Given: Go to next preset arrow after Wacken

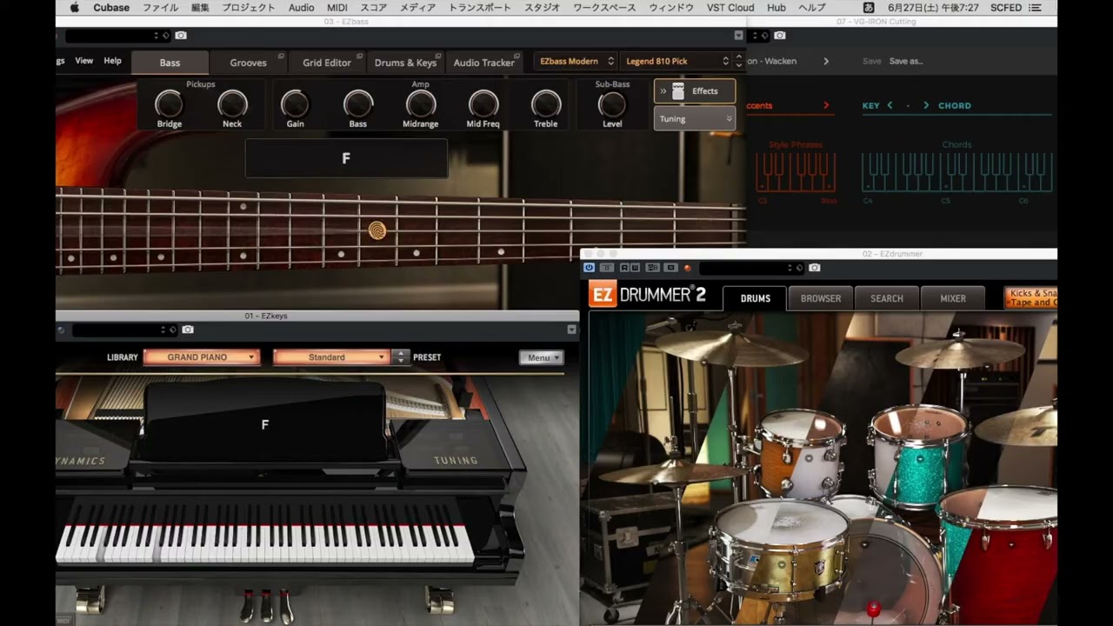Looking at the screenshot, I should [x=826, y=61].
